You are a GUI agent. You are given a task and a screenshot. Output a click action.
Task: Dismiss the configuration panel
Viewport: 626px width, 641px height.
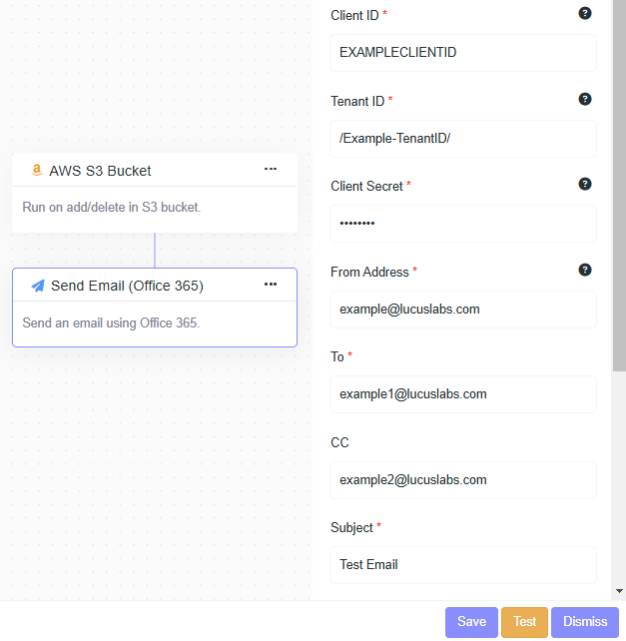[x=585, y=621]
